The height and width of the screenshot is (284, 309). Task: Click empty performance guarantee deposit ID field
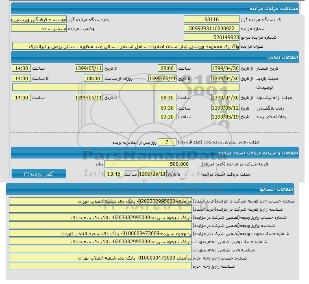tap(100, 250)
